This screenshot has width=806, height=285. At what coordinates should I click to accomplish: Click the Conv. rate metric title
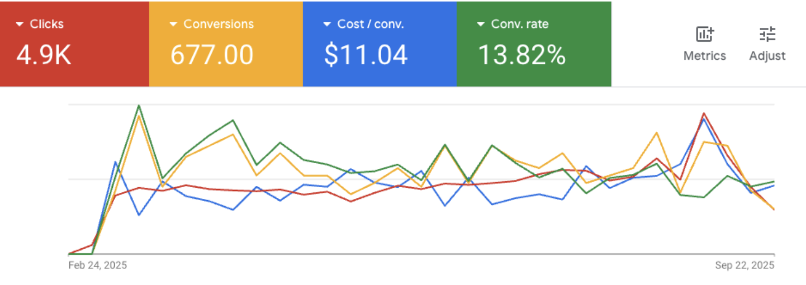tap(520, 24)
